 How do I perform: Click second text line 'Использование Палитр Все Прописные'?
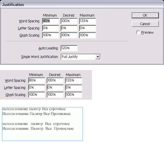[x=37, y=114]
